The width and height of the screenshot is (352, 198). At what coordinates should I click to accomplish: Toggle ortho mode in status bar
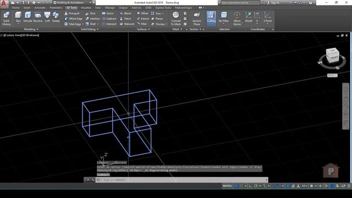[x=251, y=186]
